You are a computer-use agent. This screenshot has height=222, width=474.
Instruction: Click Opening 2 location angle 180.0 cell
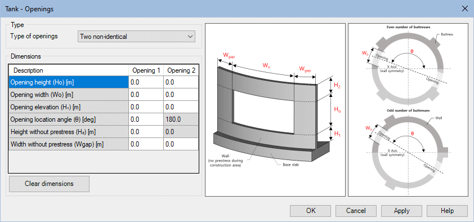coord(181,119)
